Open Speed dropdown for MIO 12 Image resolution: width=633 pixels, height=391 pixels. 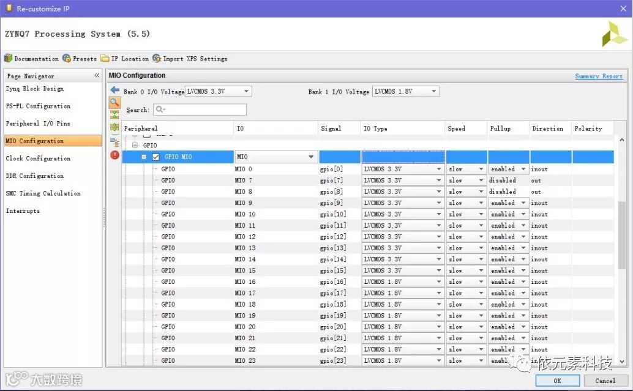(466, 237)
